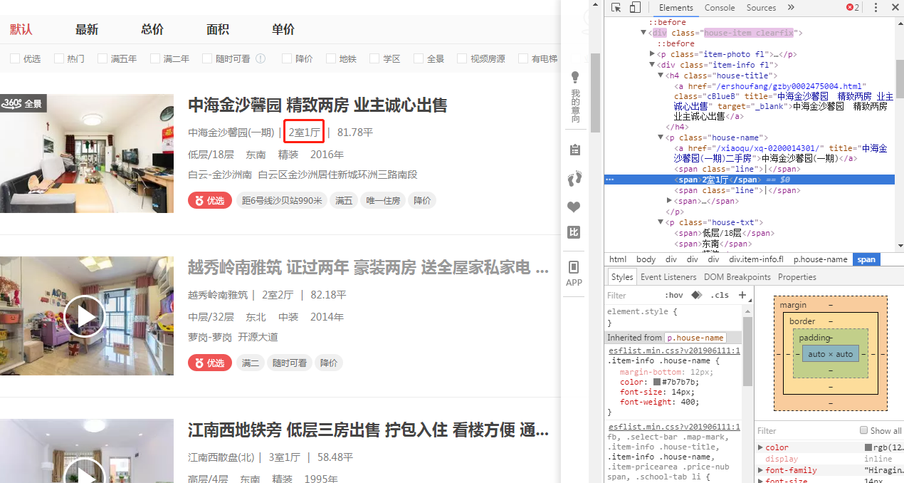Open favorites via the heart icon in the sidebar
904x483 pixels.
pos(574,207)
